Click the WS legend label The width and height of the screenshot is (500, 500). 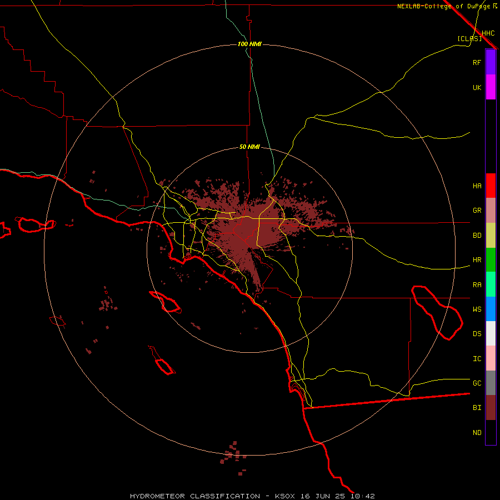477,309
